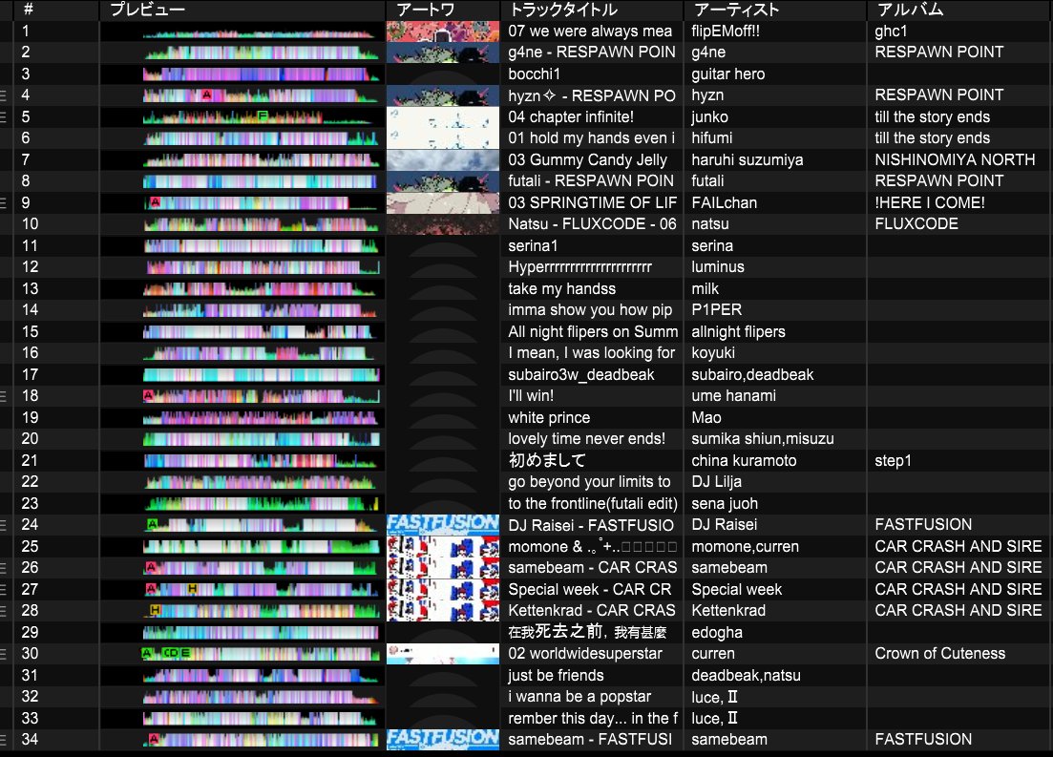
Task: Click the red A cue marker on track 18 waveform
Action: pos(148,395)
